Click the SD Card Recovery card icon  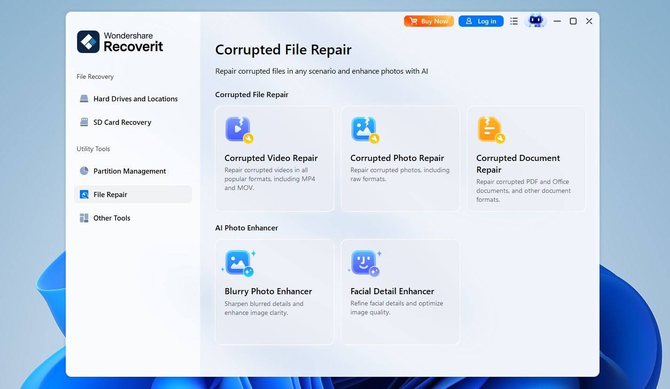click(84, 122)
